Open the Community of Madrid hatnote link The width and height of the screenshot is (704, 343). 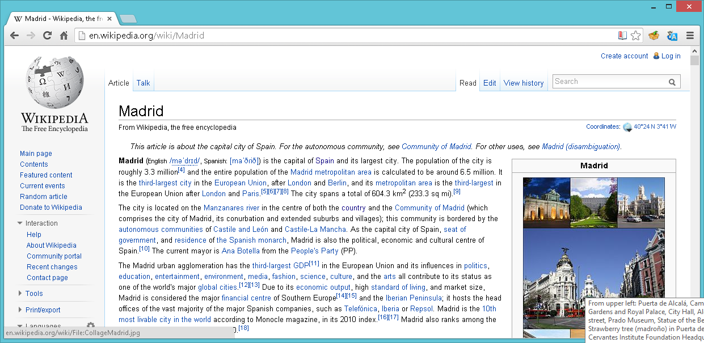[x=436, y=146]
